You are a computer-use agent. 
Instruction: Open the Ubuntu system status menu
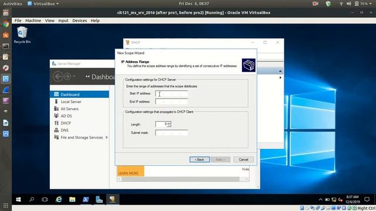click(x=356, y=4)
